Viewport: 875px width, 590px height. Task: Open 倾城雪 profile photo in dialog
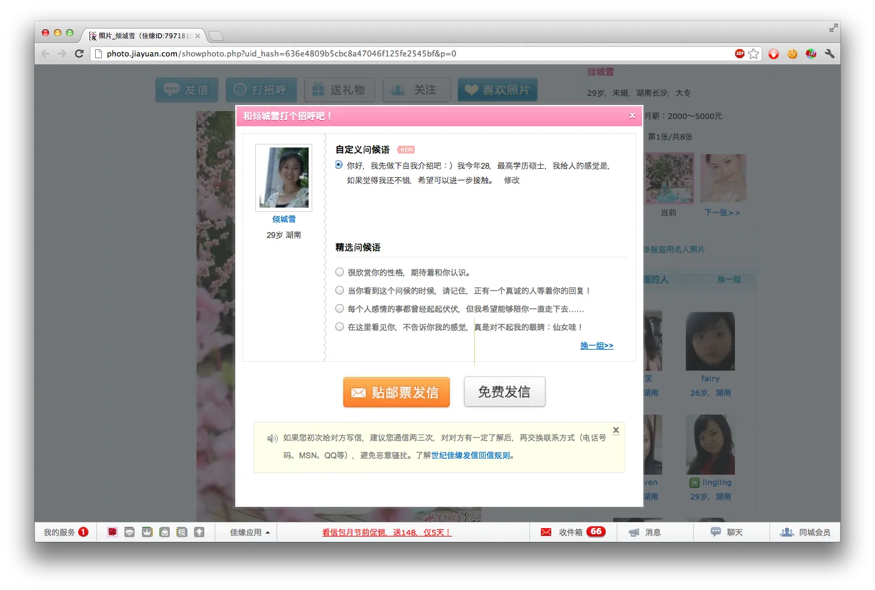click(x=284, y=177)
